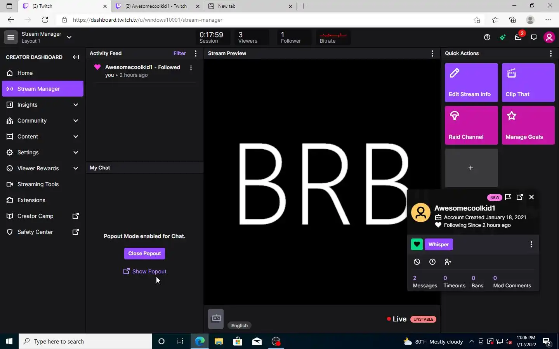The height and width of the screenshot is (349, 559).
Task: Click the Filter link in Activity Feed
Action: [180, 54]
